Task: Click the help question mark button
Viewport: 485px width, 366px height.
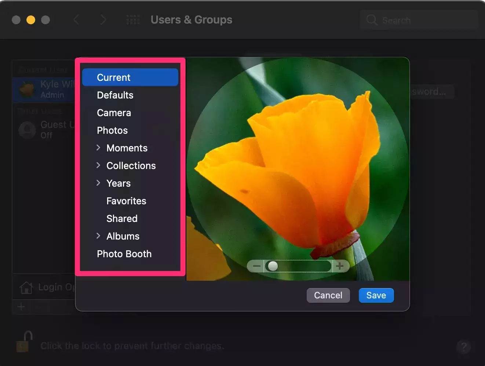Action: pyautogui.click(x=464, y=346)
